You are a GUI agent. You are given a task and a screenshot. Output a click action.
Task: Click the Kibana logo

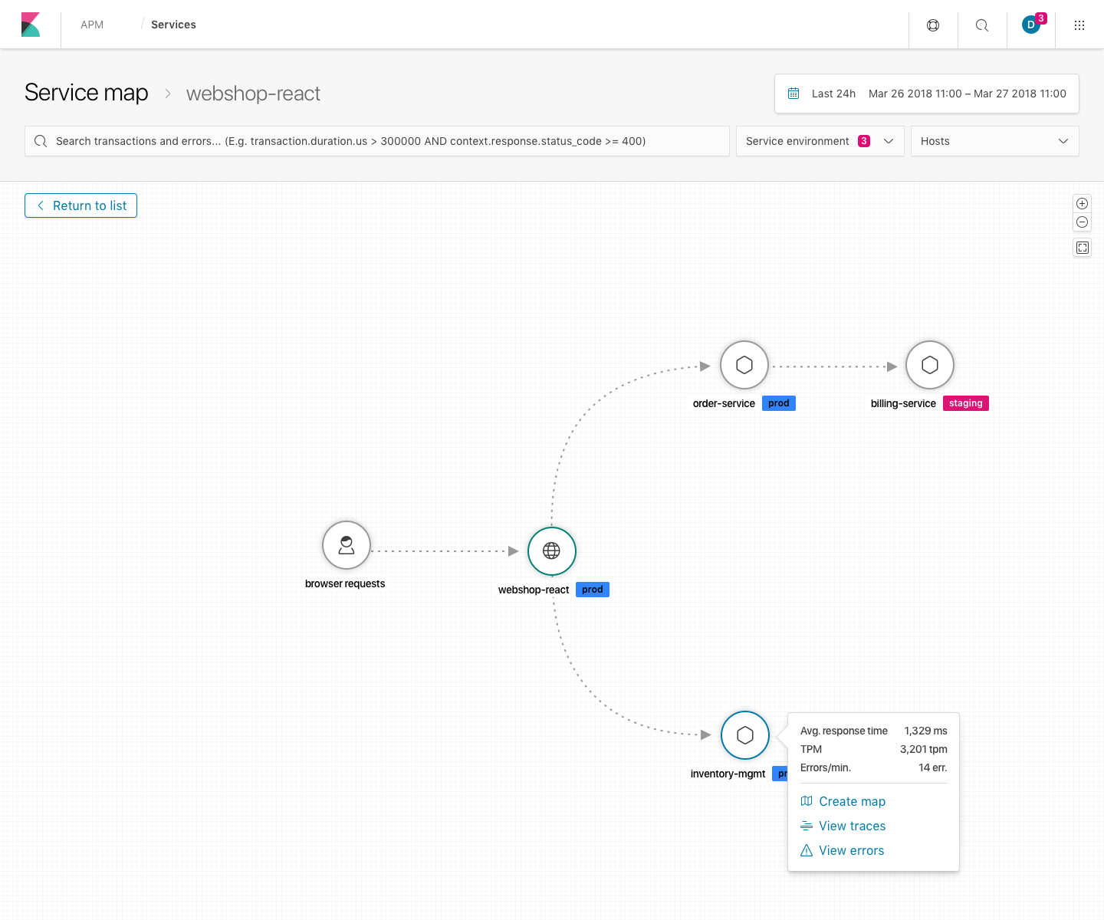[31, 25]
